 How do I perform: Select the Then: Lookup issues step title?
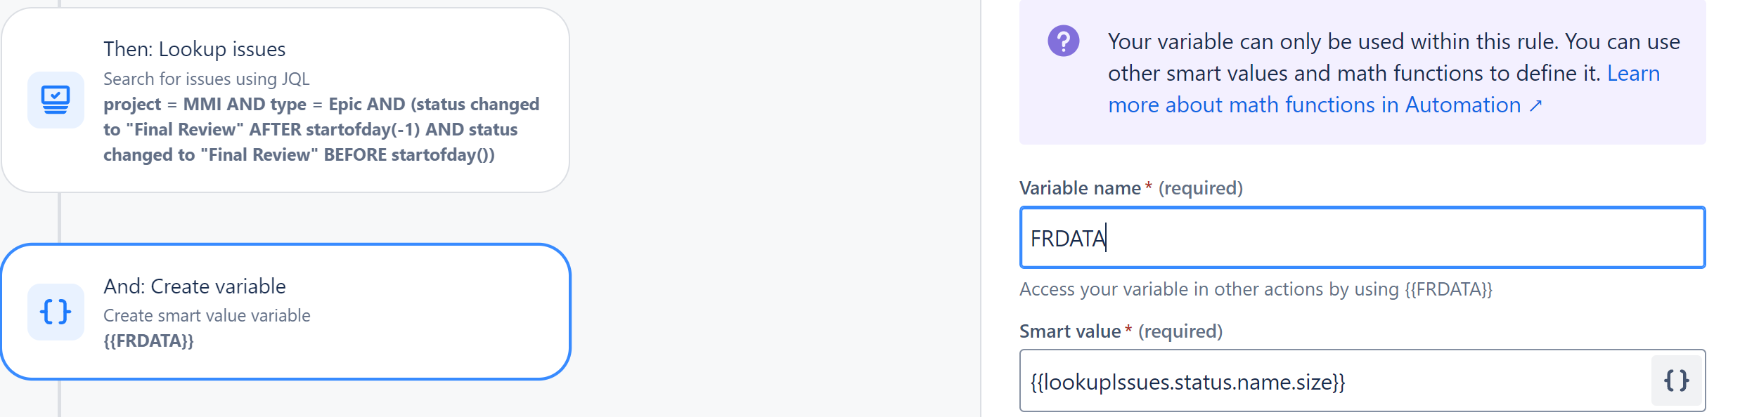(x=195, y=49)
